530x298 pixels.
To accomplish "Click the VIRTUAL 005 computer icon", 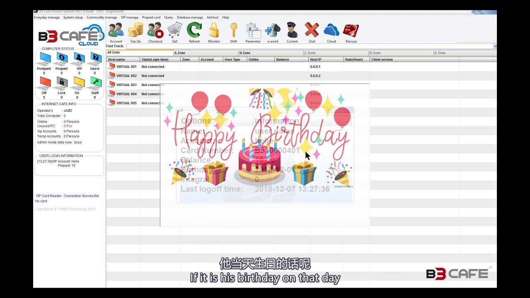I will (x=112, y=103).
